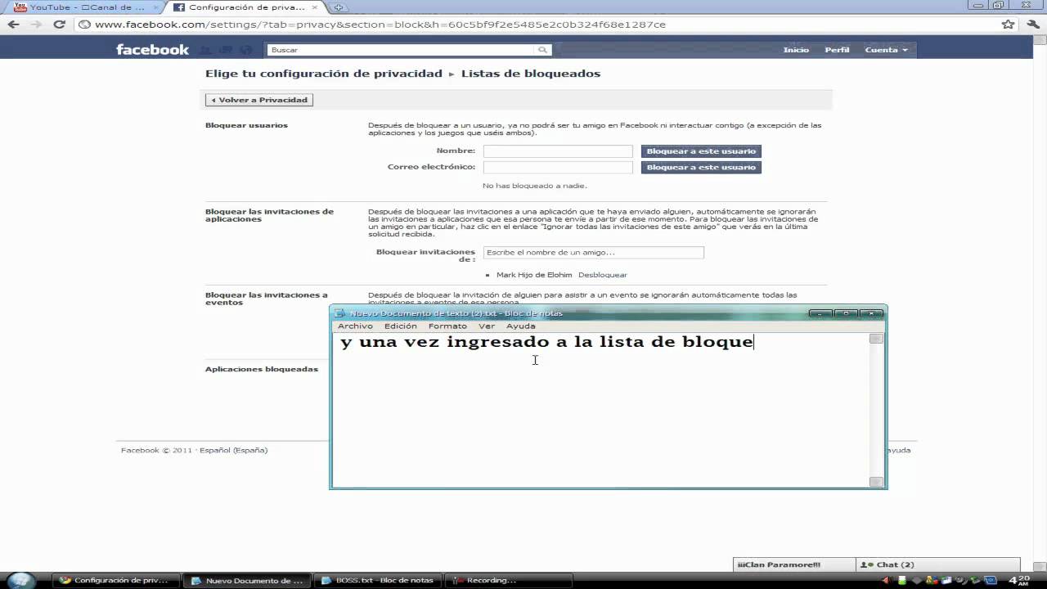Click the Facebook logo in header
The width and height of the screenshot is (1047, 589).
[x=152, y=50]
